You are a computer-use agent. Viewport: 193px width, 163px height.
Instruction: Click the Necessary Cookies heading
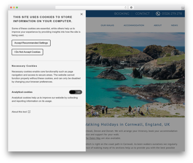tap(24, 66)
